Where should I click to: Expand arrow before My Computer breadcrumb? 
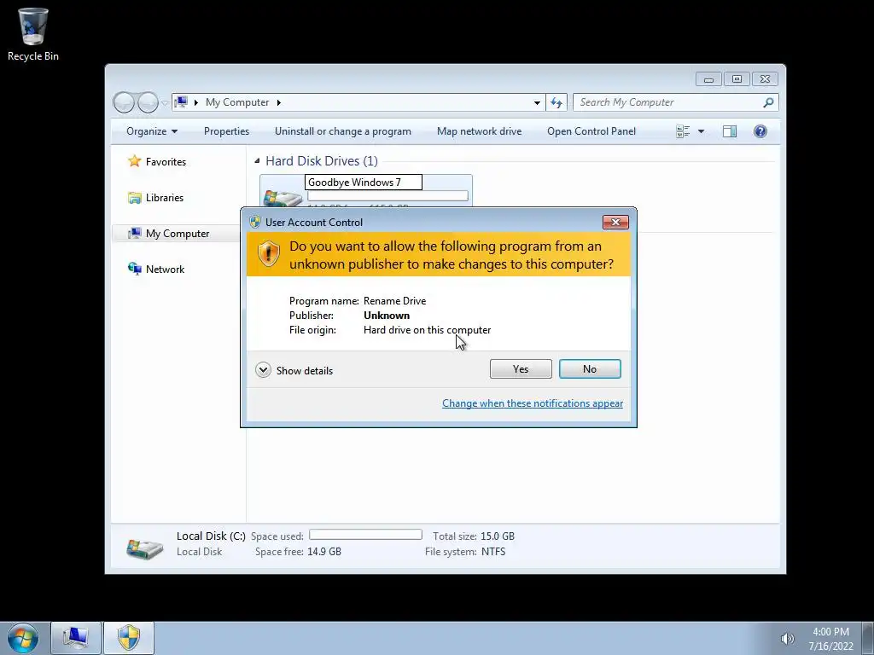(196, 102)
